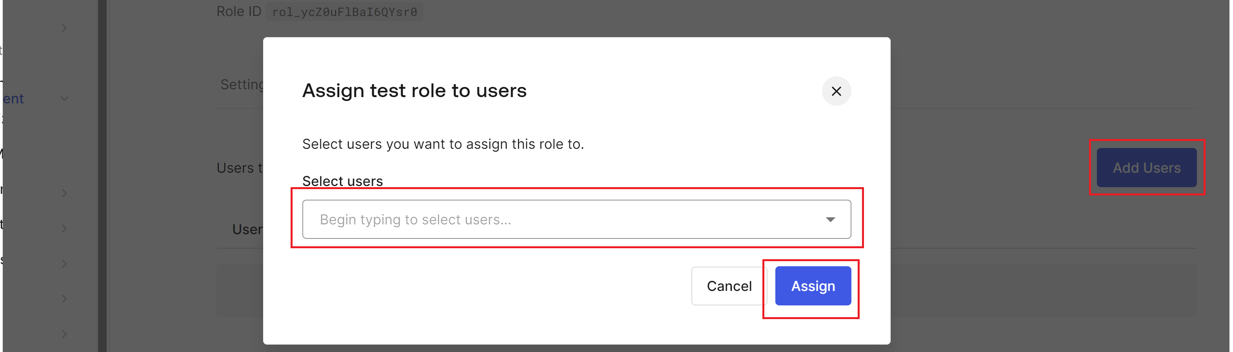Screen dimensions: 1233x352
Task: Click the Select users field label
Action: tap(342, 181)
